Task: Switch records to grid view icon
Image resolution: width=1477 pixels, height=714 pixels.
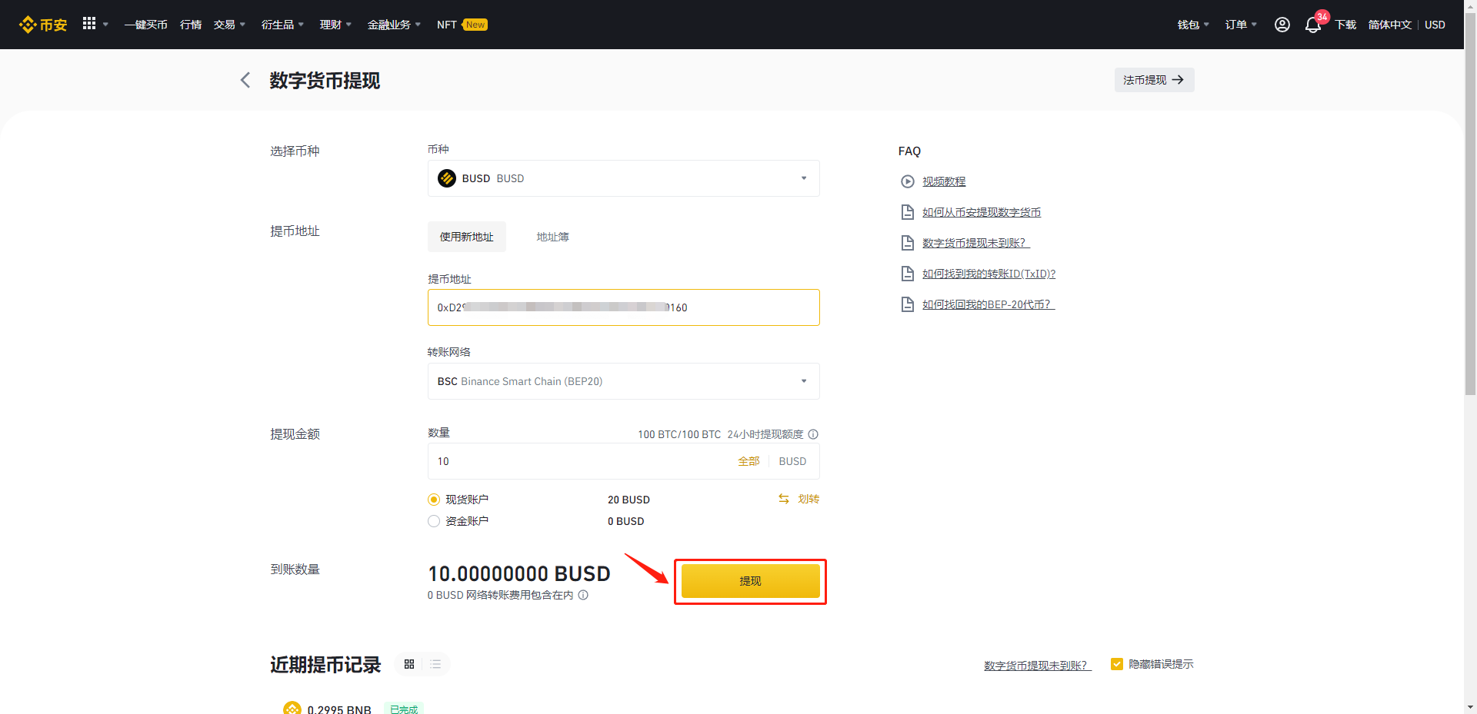Action: (409, 664)
